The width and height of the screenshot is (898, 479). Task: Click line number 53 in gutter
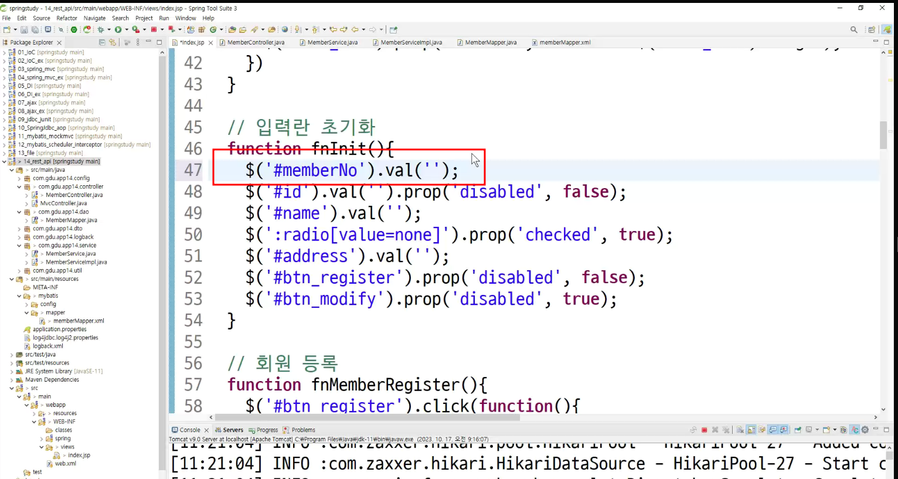(193, 299)
